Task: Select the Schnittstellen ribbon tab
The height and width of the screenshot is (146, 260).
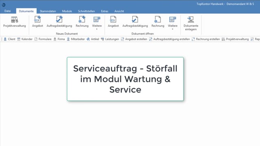Action: [87, 11]
